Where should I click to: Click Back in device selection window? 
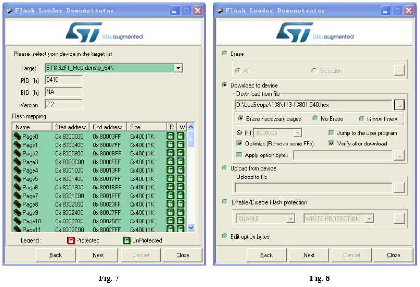coord(55,255)
